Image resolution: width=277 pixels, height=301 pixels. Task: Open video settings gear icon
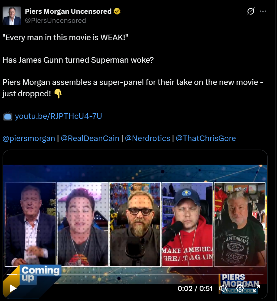click(x=240, y=288)
